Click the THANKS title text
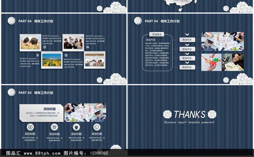 coord(190,114)
